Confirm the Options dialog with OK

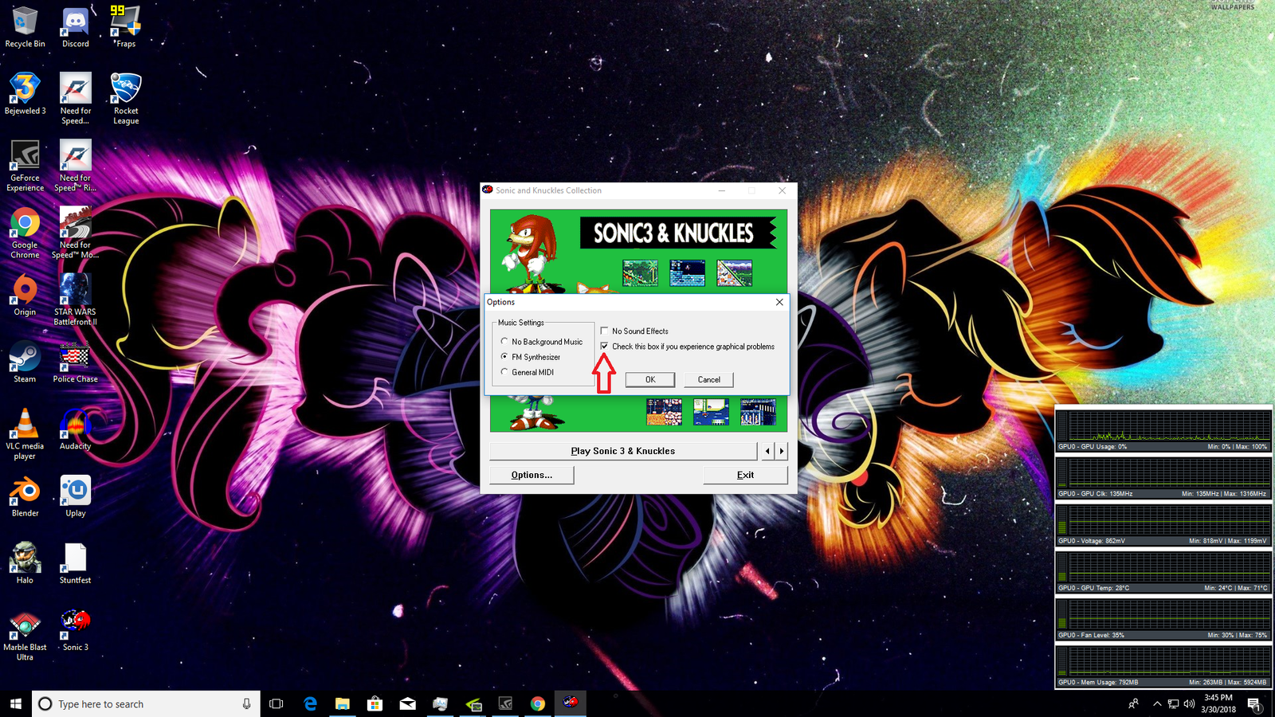pyautogui.click(x=650, y=380)
